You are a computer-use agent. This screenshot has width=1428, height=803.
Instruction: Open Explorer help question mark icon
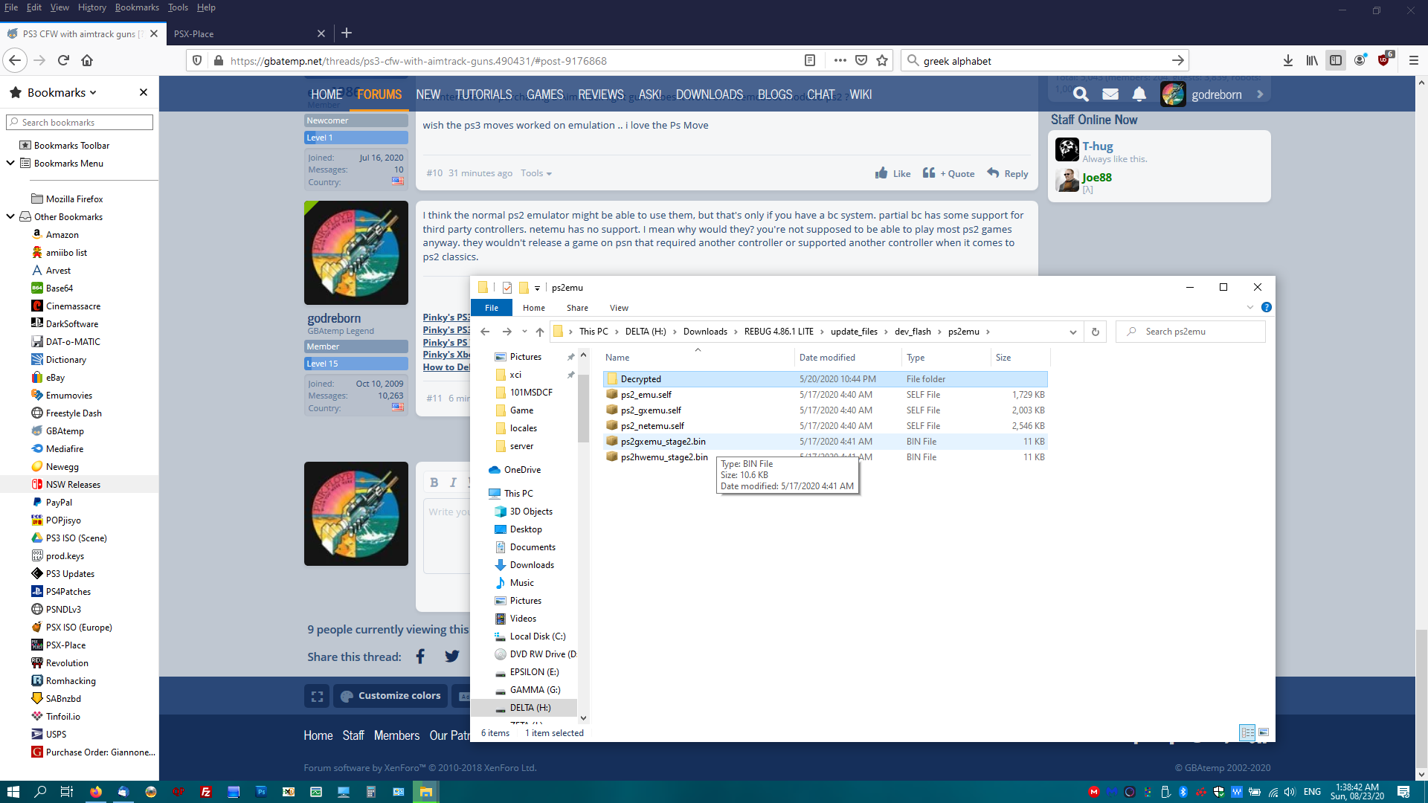1267,307
